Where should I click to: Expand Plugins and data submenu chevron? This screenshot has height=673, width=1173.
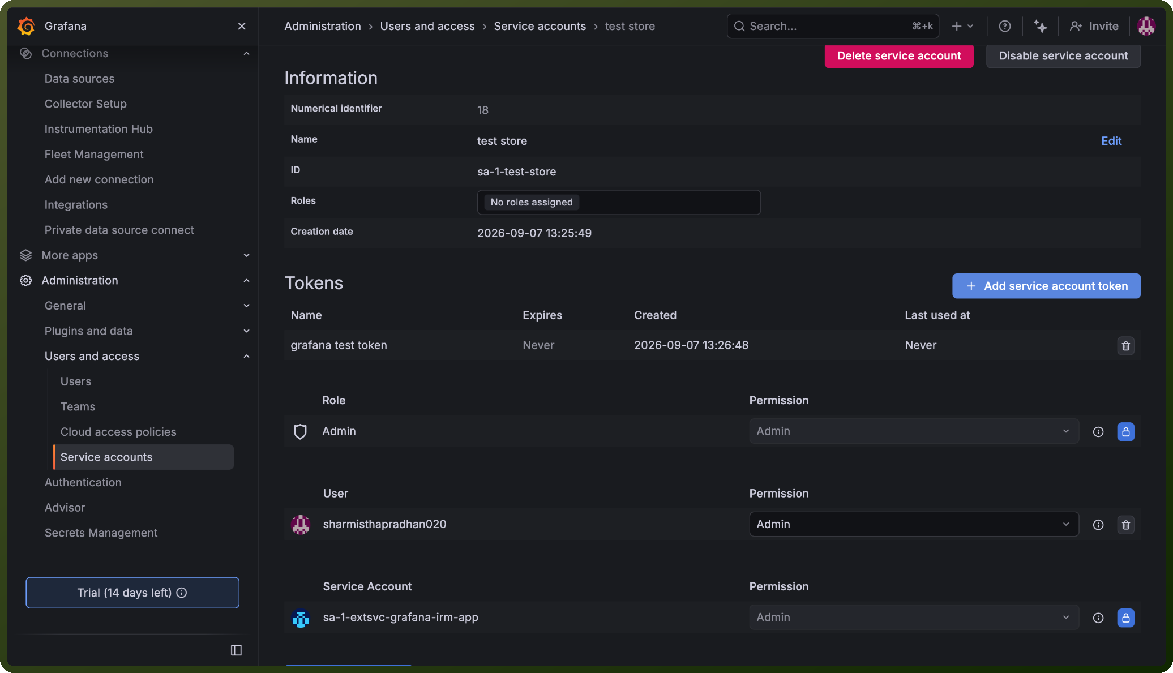tap(246, 331)
